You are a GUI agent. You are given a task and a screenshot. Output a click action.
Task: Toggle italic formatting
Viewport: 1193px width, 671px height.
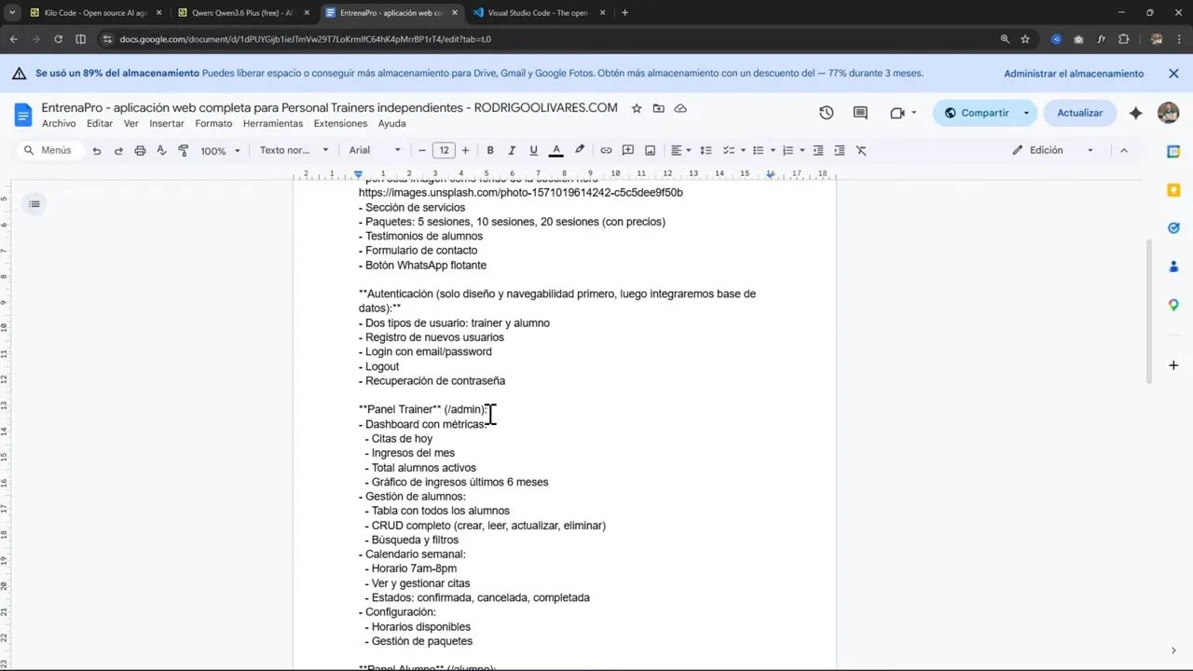(512, 150)
